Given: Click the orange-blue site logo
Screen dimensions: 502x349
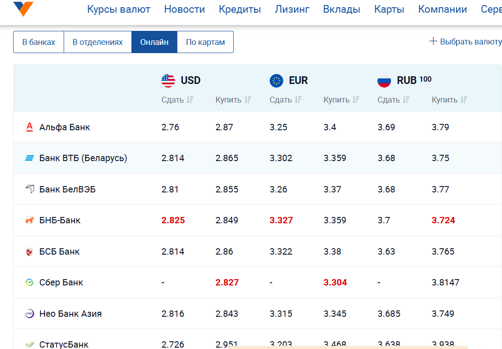Looking at the screenshot, I should 24,9.
